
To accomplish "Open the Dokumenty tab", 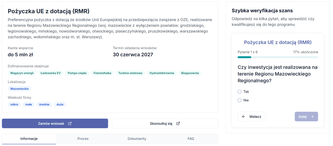I will [137, 139].
